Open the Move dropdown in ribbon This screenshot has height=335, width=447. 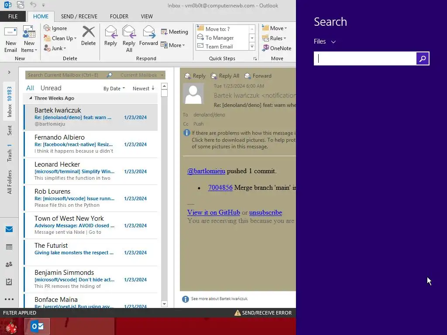pos(274,28)
